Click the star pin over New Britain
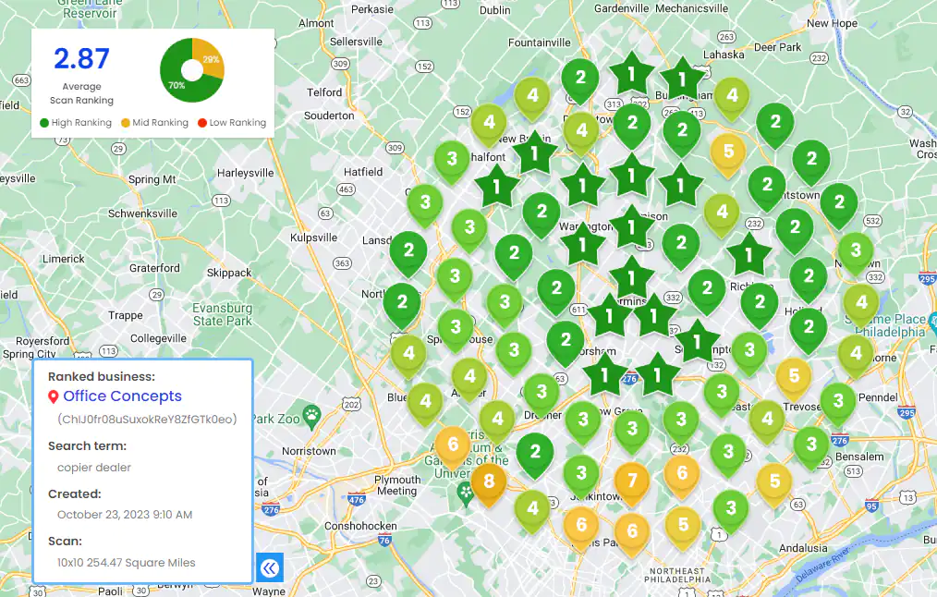Screen dimensions: 937x597 535,155
